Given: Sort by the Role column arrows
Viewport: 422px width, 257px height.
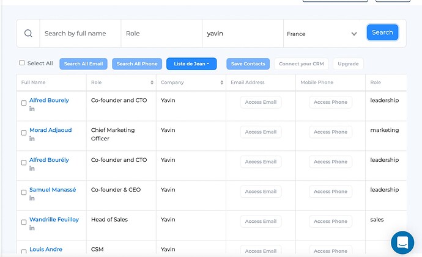Looking at the screenshot, I should pyautogui.click(x=152, y=82).
